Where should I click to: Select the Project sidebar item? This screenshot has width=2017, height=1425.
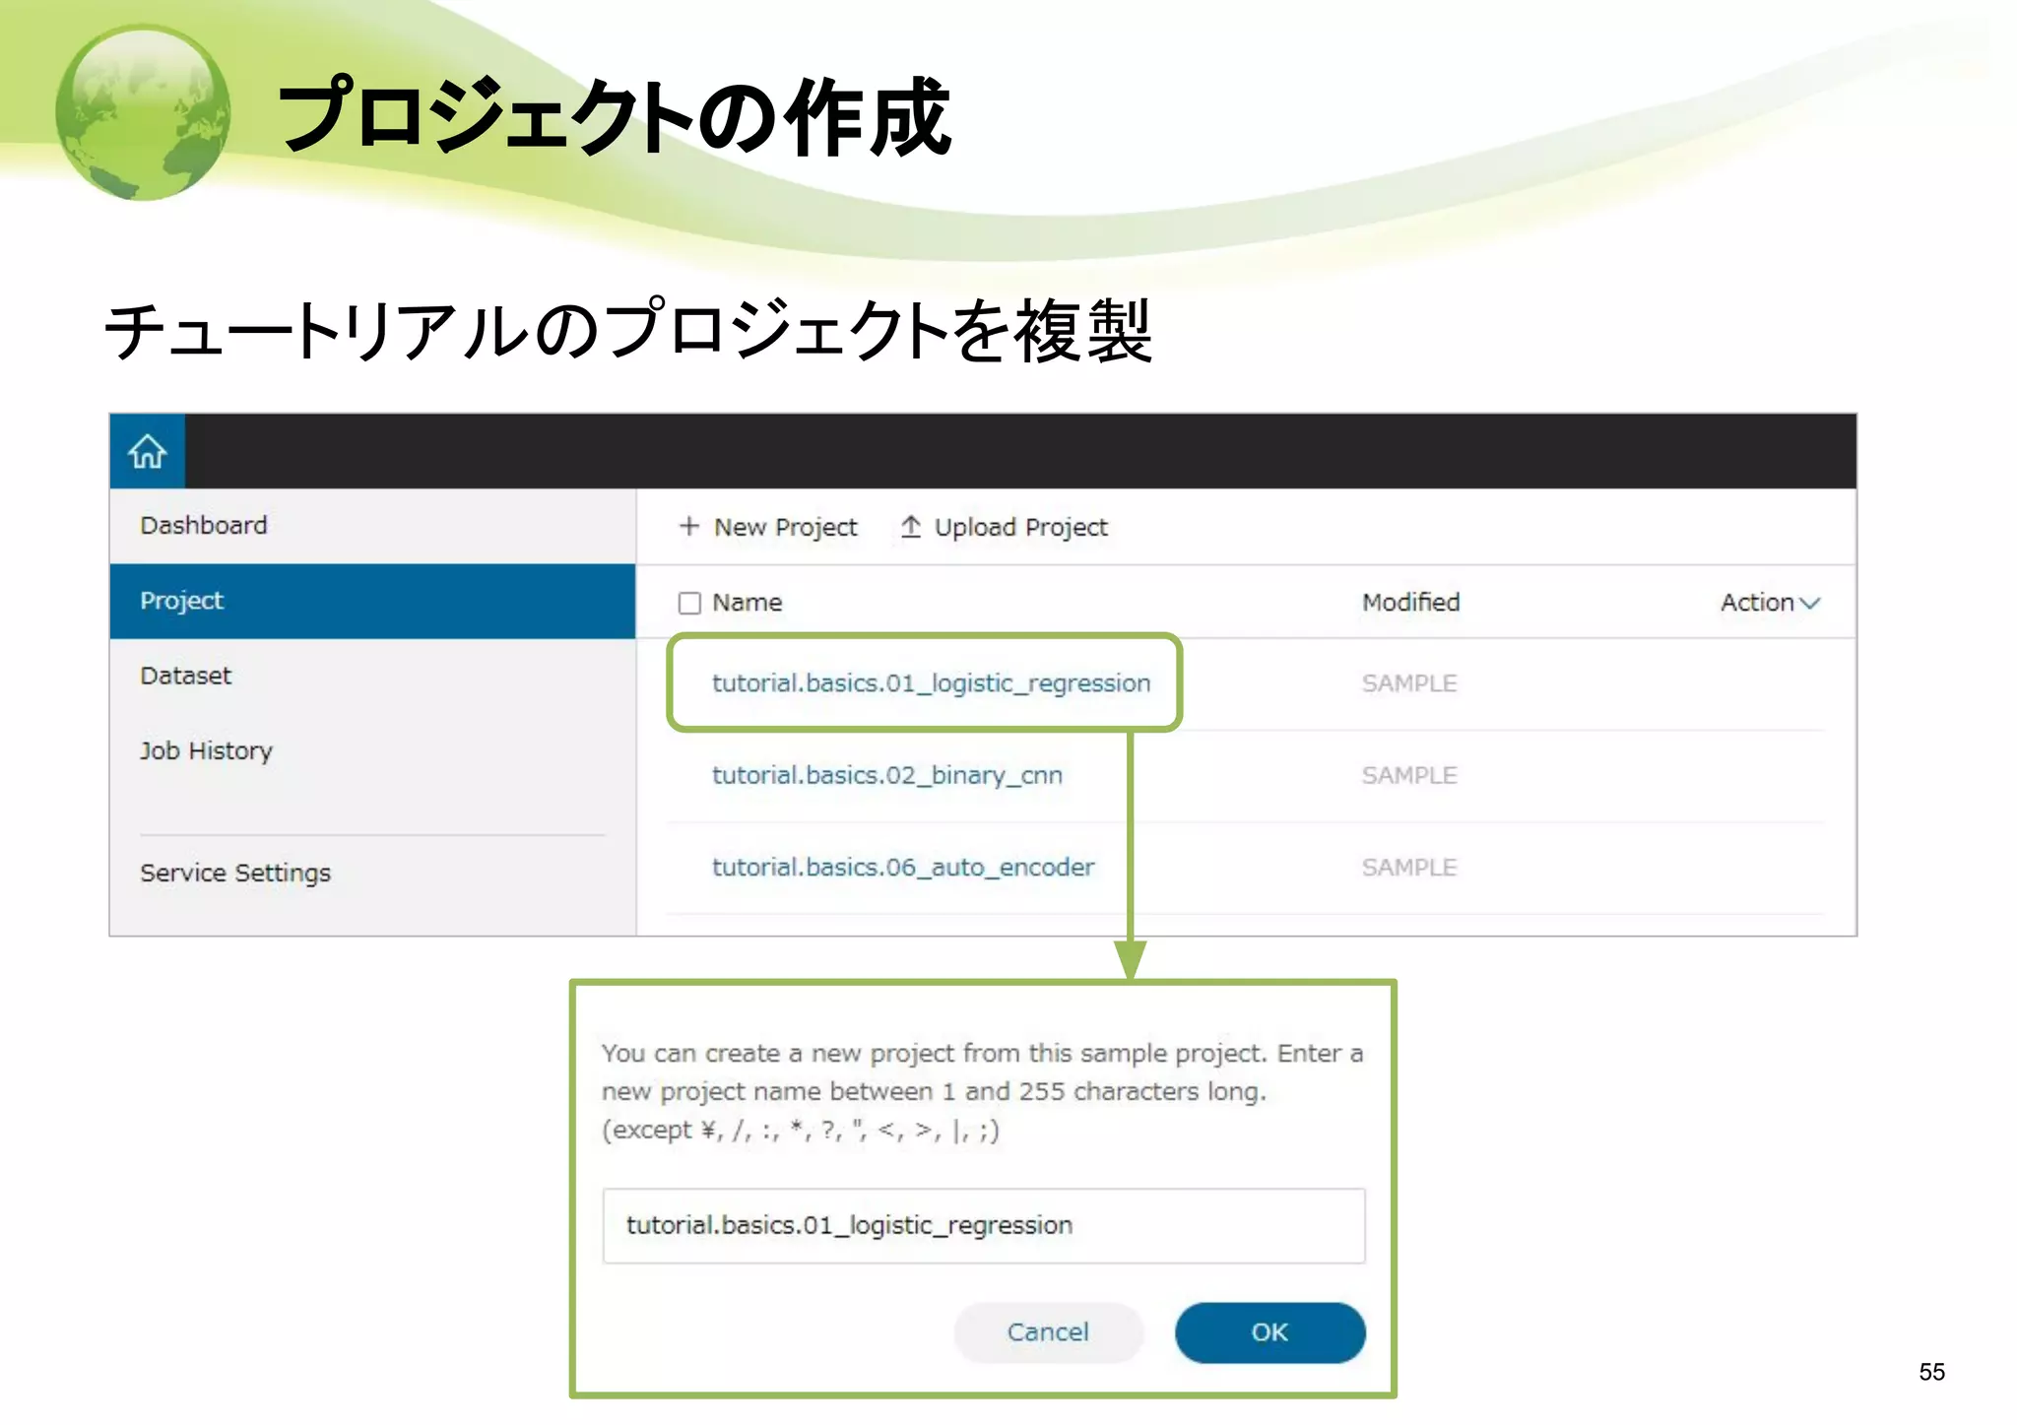(x=182, y=601)
